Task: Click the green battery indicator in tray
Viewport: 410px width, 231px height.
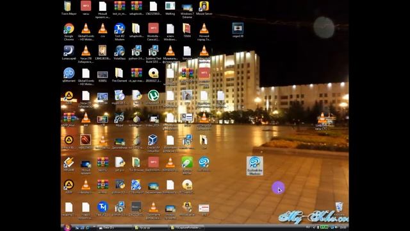Action: (x=324, y=227)
